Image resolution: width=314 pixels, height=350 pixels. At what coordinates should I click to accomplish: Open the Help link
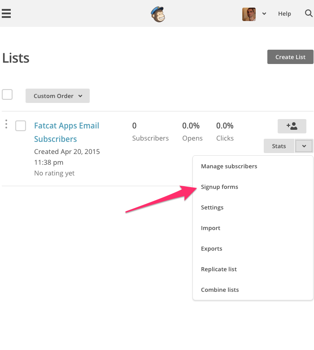coord(284,13)
